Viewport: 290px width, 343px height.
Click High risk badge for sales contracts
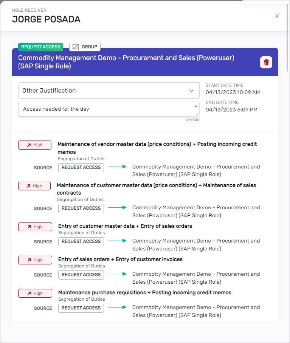point(34,186)
